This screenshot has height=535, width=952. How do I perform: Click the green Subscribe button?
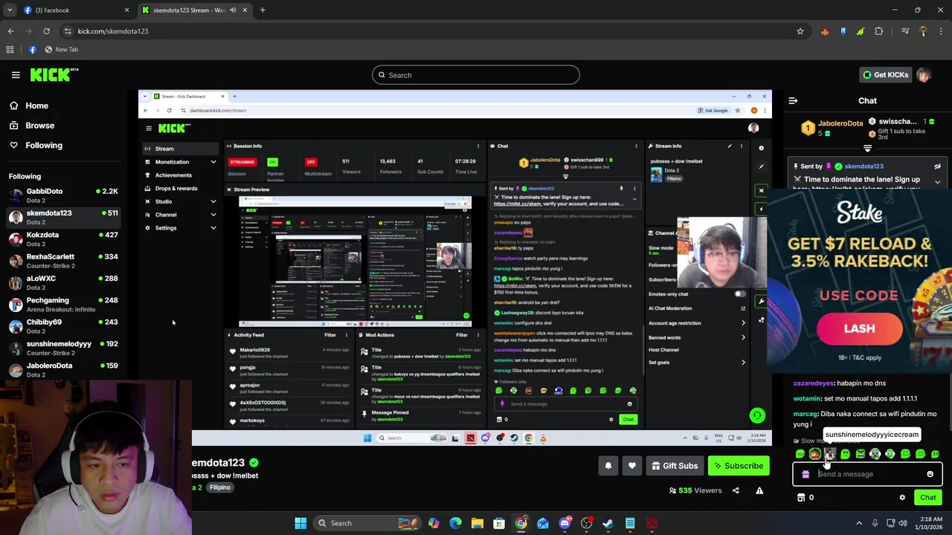click(x=739, y=466)
